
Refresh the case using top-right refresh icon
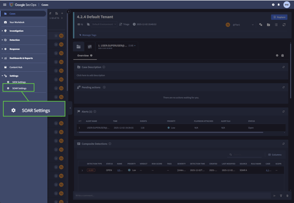tap(284, 24)
